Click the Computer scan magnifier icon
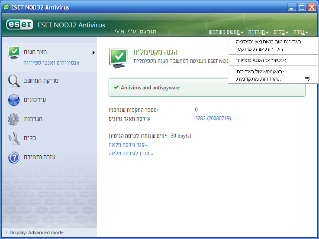319x239 pixels. tap(14, 81)
